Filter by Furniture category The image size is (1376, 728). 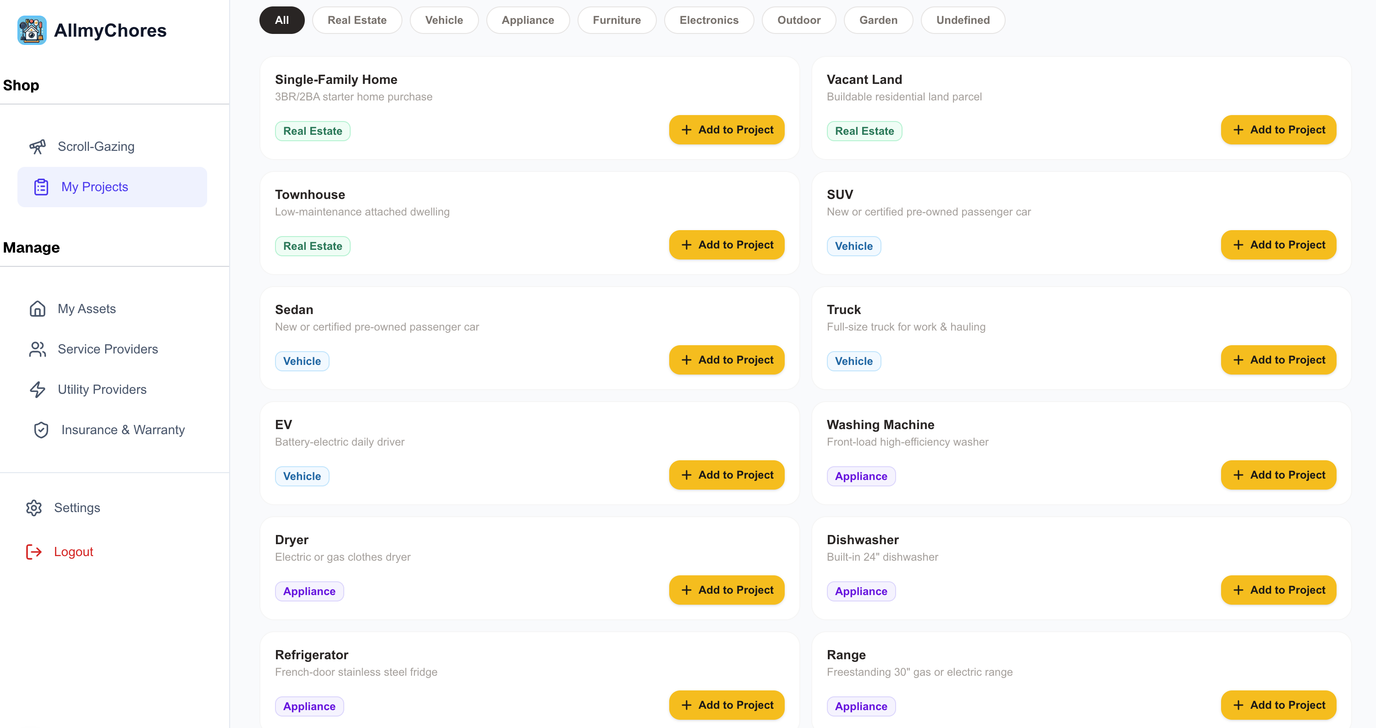pos(617,20)
